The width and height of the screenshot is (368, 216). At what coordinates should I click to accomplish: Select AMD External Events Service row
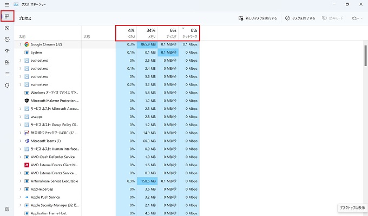pyautogui.click(x=107, y=173)
